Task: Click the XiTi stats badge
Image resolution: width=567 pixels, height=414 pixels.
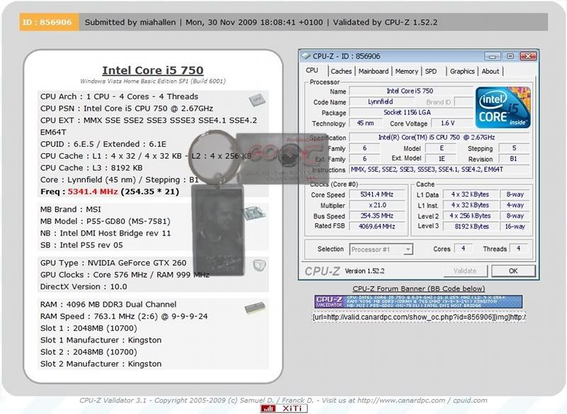Action: coord(284,408)
